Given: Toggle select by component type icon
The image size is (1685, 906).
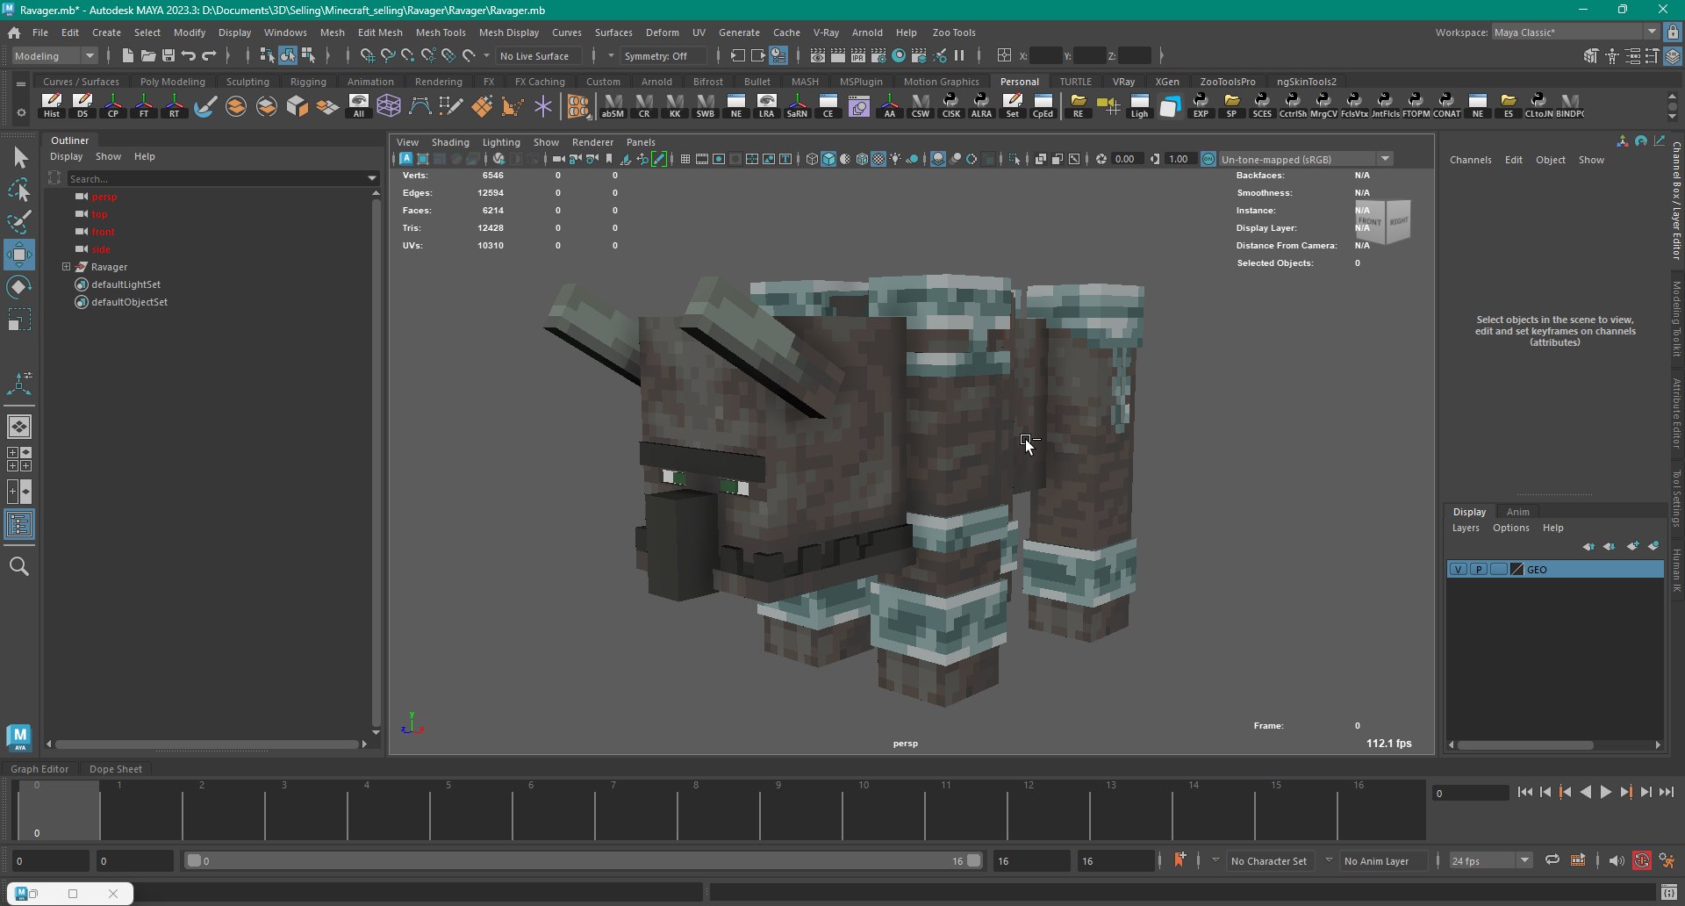Looking at the screenshot, I should pos(308,55).
